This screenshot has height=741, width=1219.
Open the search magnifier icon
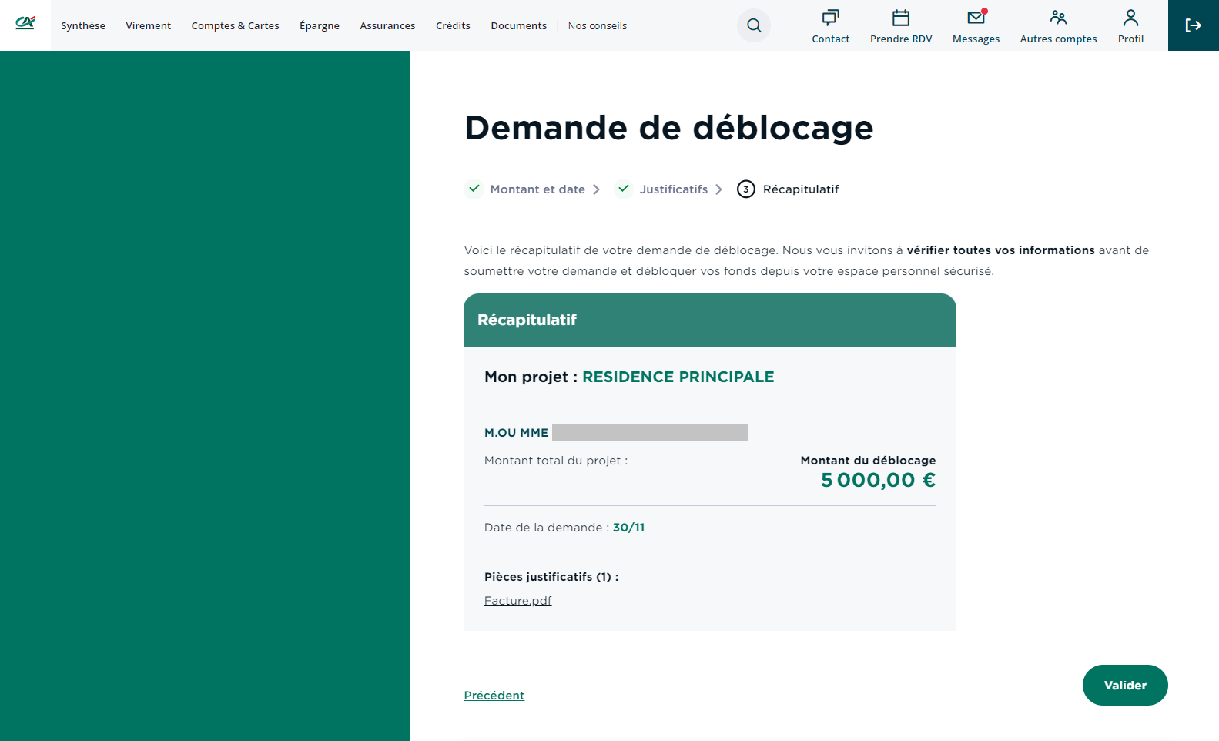click(754, 25)
